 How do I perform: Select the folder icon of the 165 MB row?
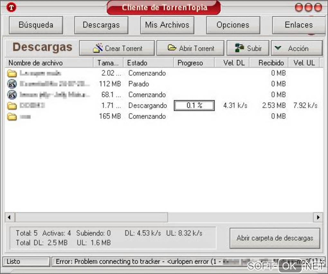pos(12,116)
